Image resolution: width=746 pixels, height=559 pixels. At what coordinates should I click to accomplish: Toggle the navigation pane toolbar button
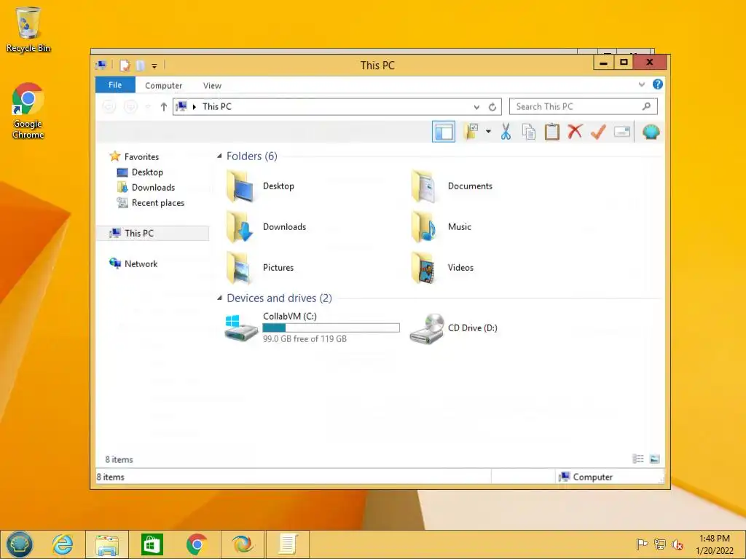(444, 132)
